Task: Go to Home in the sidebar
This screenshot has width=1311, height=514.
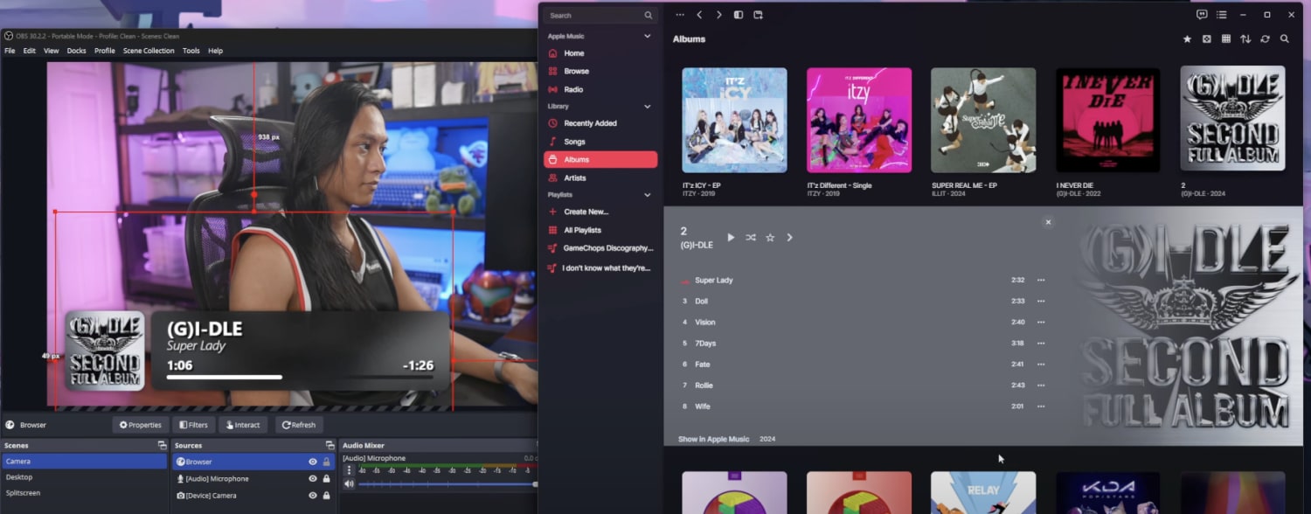Action: [600, 53]
